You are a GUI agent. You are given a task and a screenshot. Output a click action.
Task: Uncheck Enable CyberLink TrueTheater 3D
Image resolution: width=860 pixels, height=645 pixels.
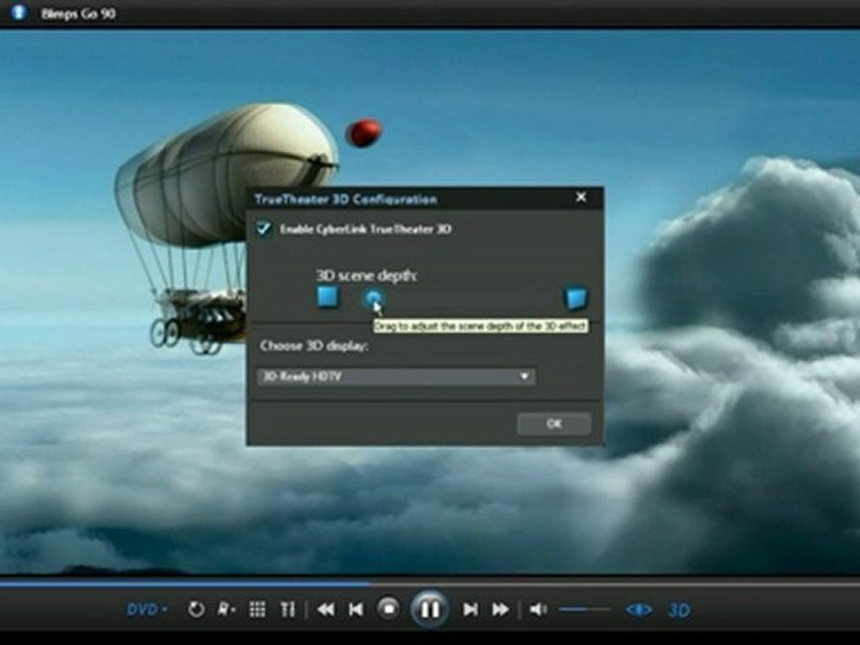263,228
